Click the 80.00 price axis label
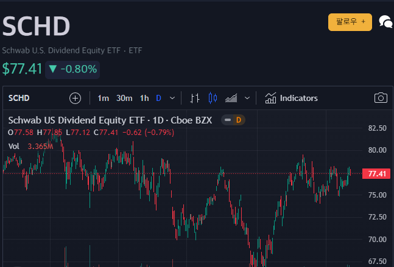This screenshot has width=394, height=267. pyautogui.click(x=377, y=150)
